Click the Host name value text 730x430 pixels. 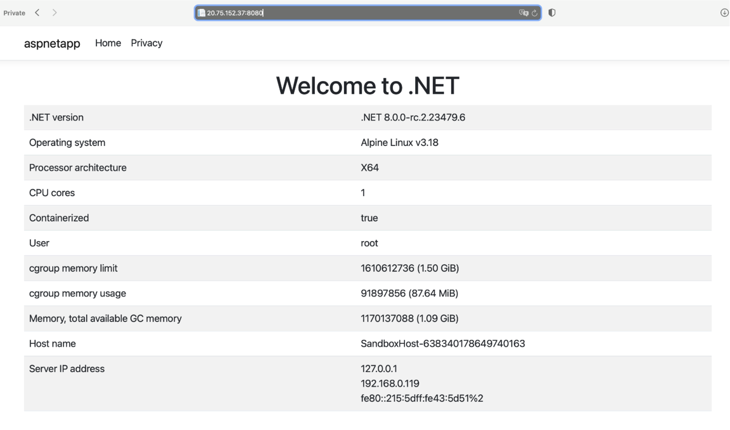442,343
